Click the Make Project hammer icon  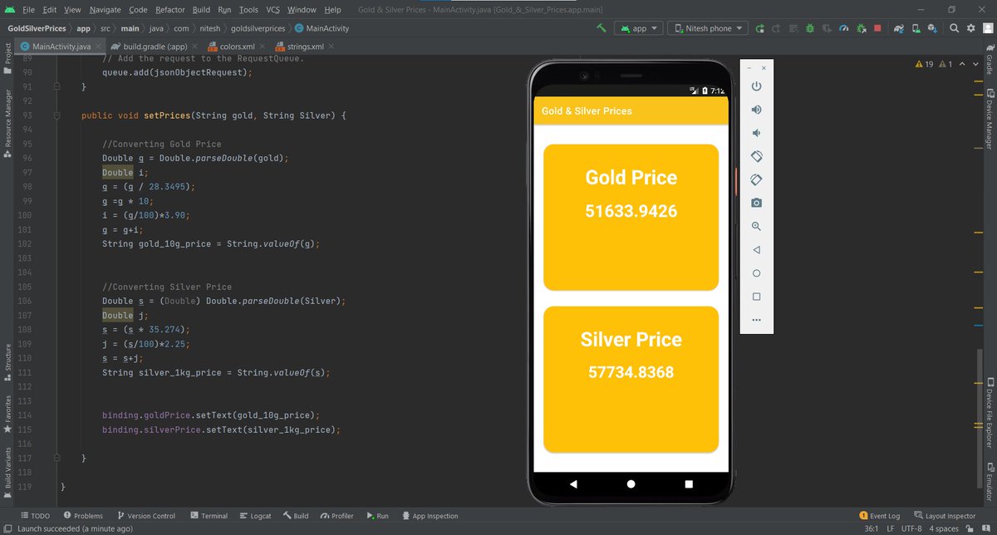601,27
